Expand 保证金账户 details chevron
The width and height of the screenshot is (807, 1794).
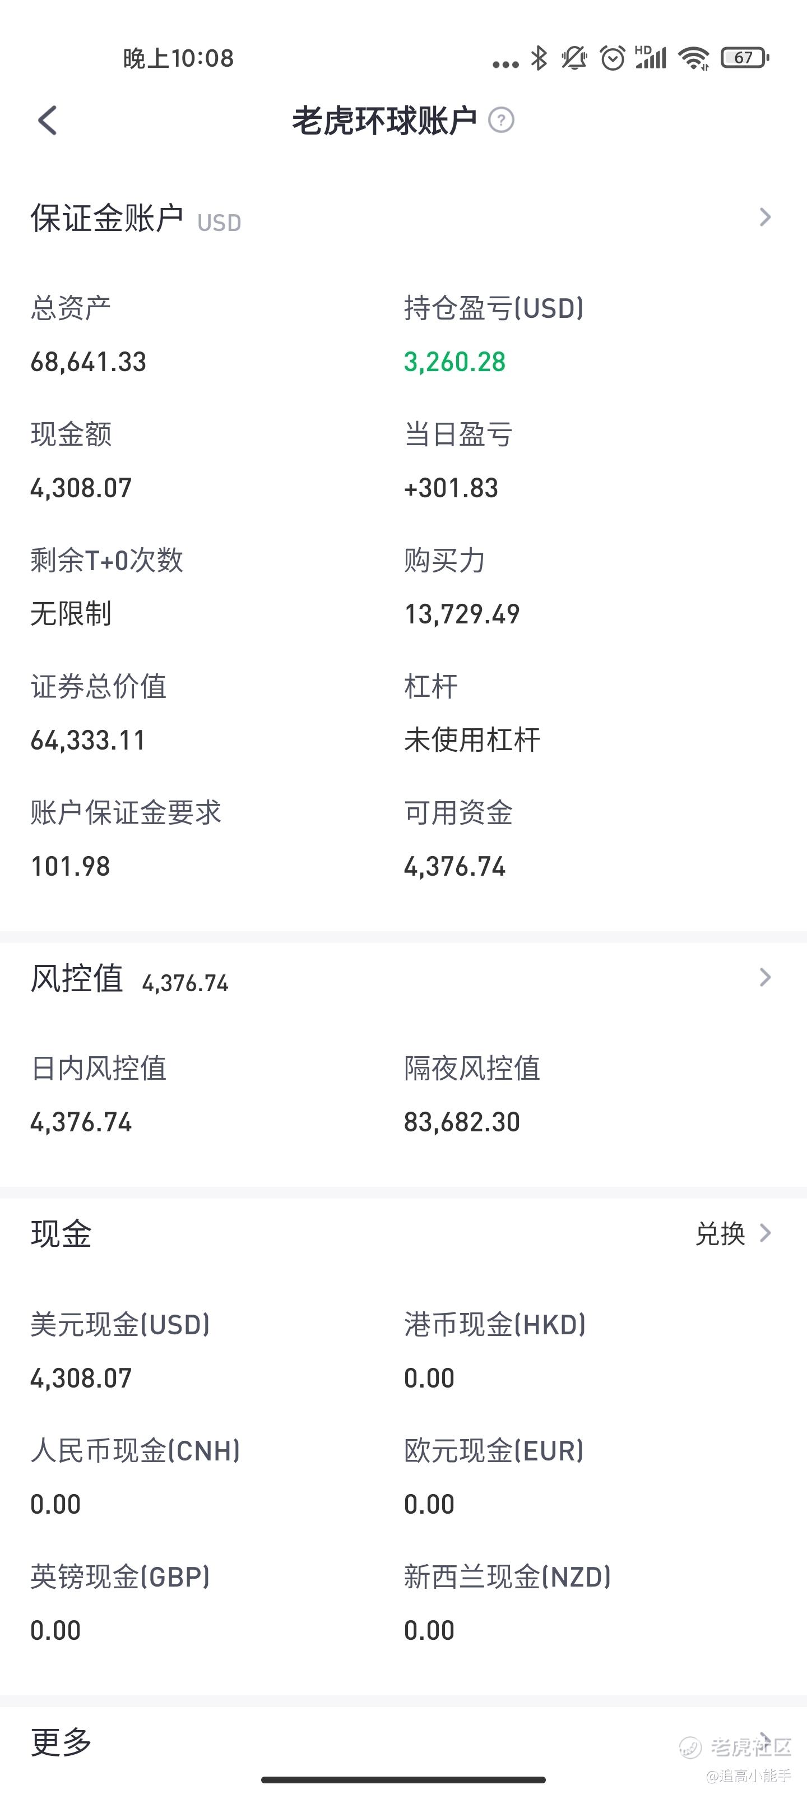765,218
